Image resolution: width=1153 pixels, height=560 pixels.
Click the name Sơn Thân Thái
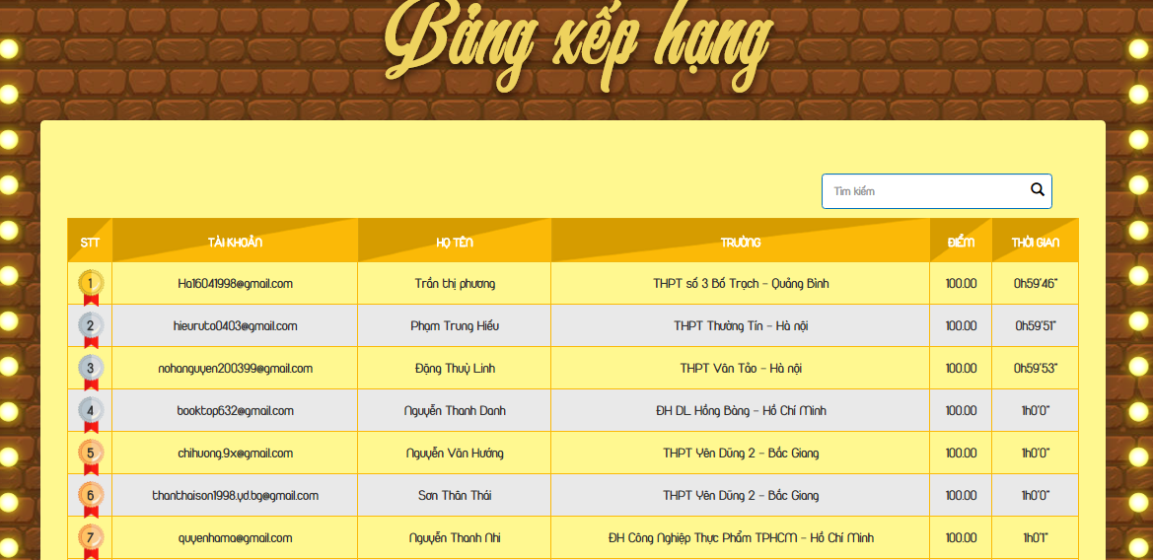tap(455, 496)
